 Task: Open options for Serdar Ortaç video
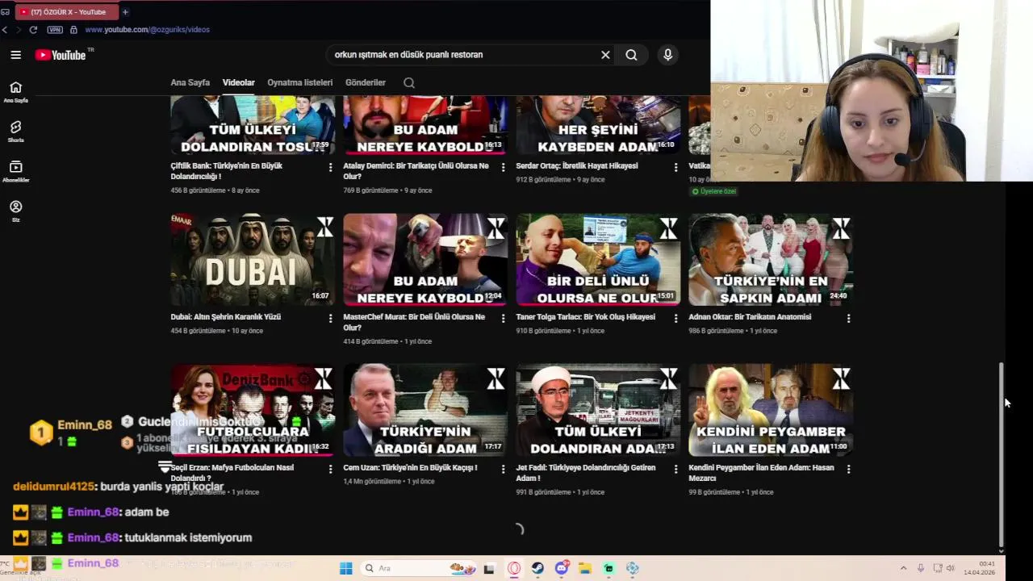pyautogui.click(x=675, y=167)
